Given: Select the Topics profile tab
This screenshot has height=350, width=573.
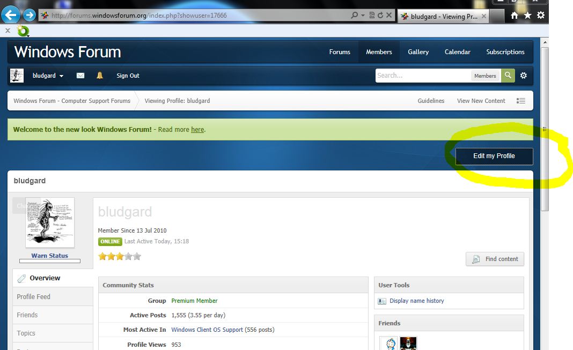Looking at the screenshot, I should click(x=53, y=333).
